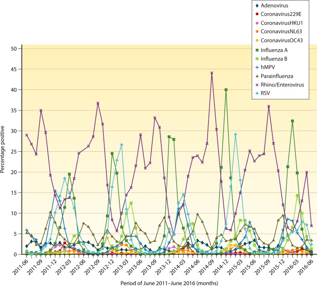
Task: Click the x-axis label 2012-06
Action: pos(78,267)
